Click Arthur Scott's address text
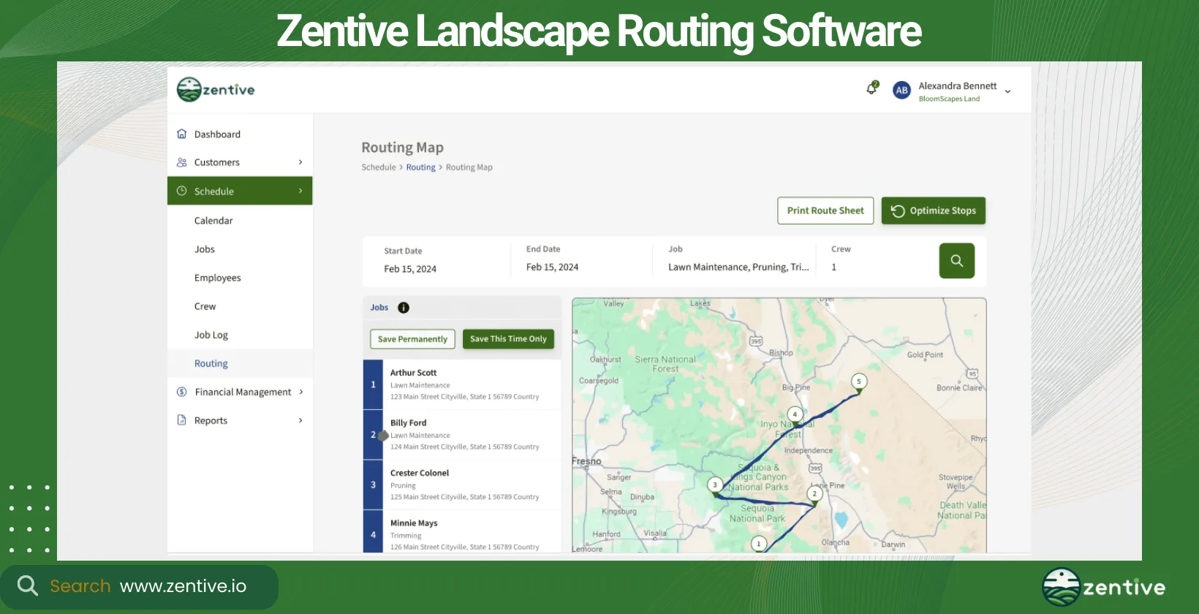The height and width of the screenshot is (614, 1199). [464, 397]
